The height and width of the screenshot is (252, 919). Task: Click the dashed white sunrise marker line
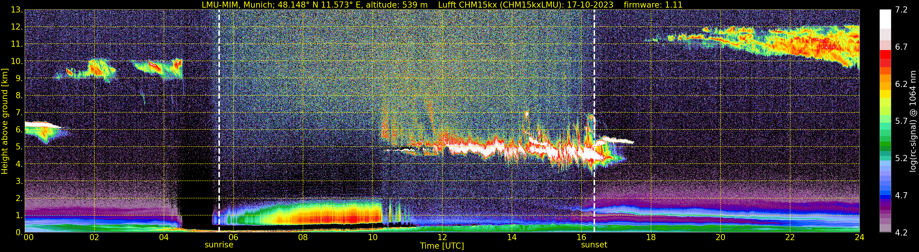219,121
